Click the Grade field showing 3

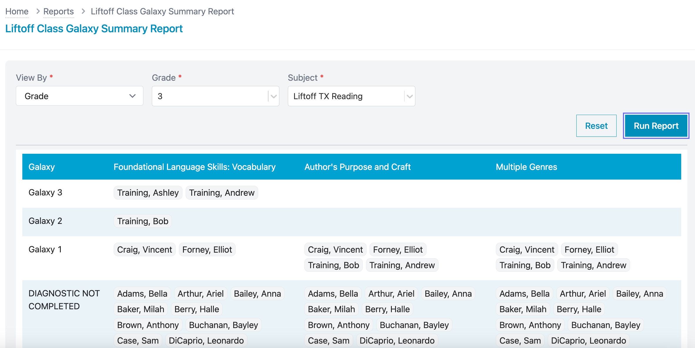(x=215, y=96)
